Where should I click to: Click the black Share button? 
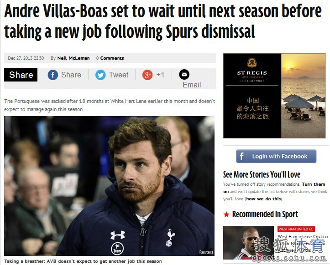21,75
